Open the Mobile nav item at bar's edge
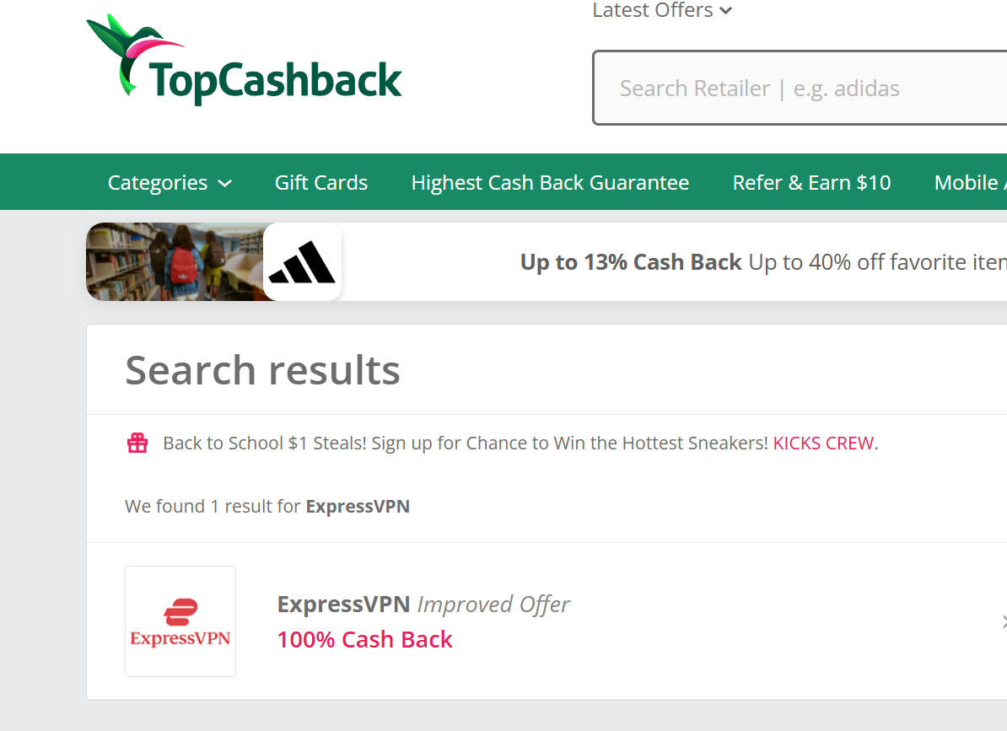Screen dimensions: 1007x731 coord(970,183)
